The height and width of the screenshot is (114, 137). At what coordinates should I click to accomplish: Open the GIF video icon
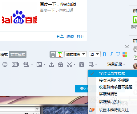15,64
